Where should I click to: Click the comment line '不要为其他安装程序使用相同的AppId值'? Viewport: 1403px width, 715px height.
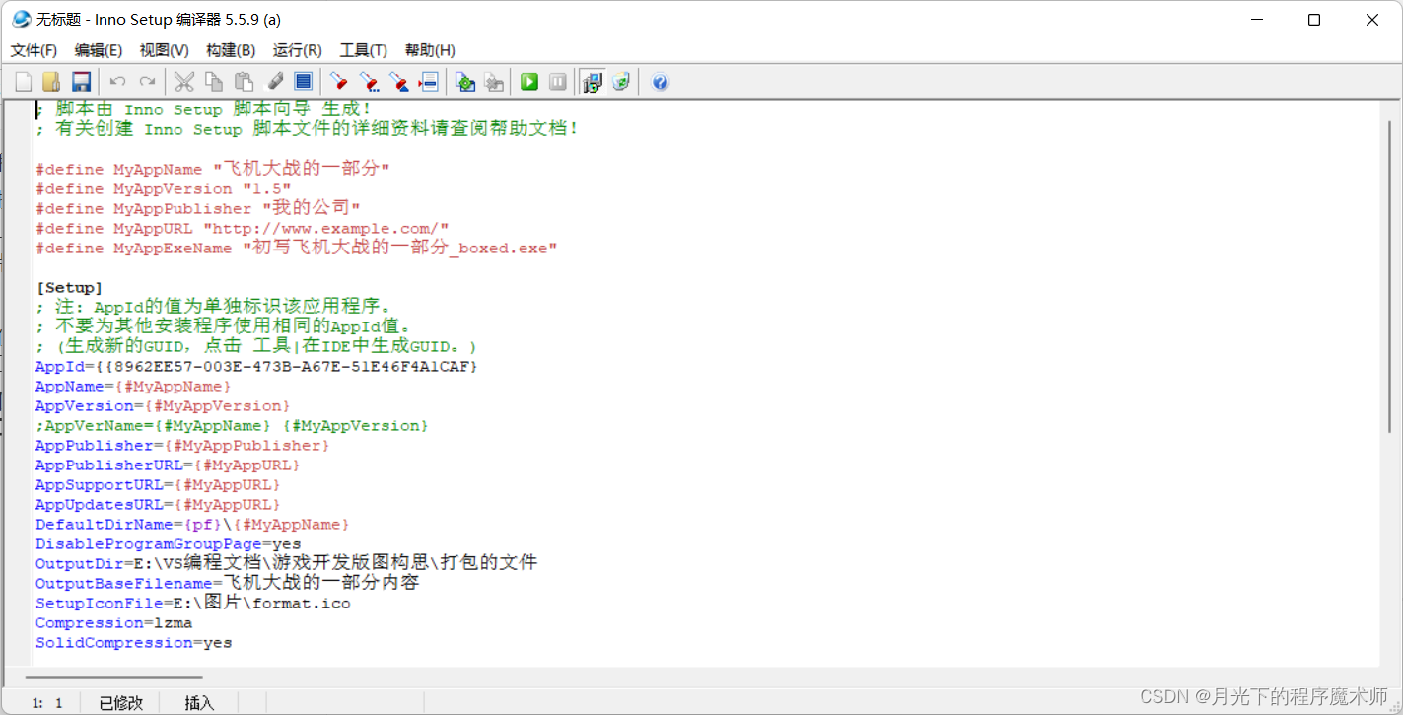[223, 326]
